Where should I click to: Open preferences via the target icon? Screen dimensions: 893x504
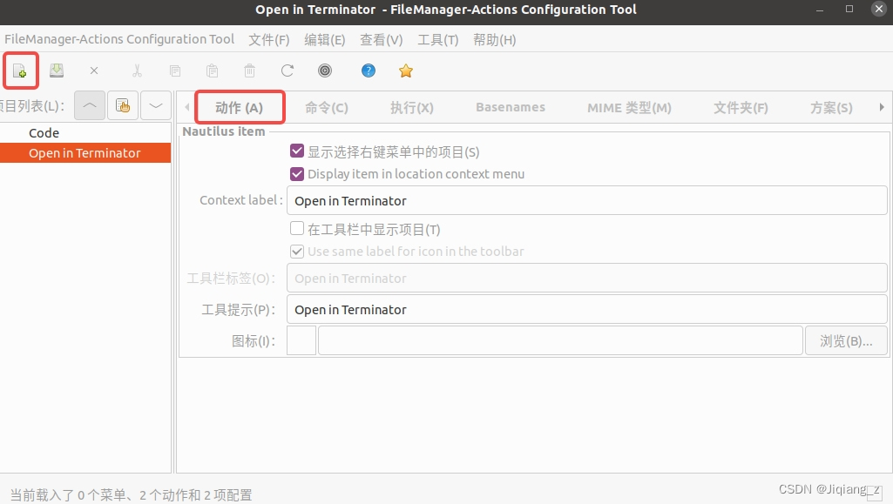tap(325, 71)
